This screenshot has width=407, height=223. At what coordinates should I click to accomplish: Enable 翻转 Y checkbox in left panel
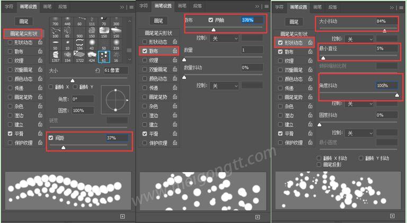[x=75, y=87]
